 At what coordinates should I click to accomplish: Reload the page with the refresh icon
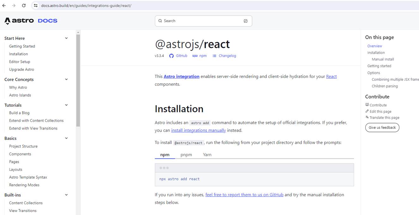click(24, 6)
